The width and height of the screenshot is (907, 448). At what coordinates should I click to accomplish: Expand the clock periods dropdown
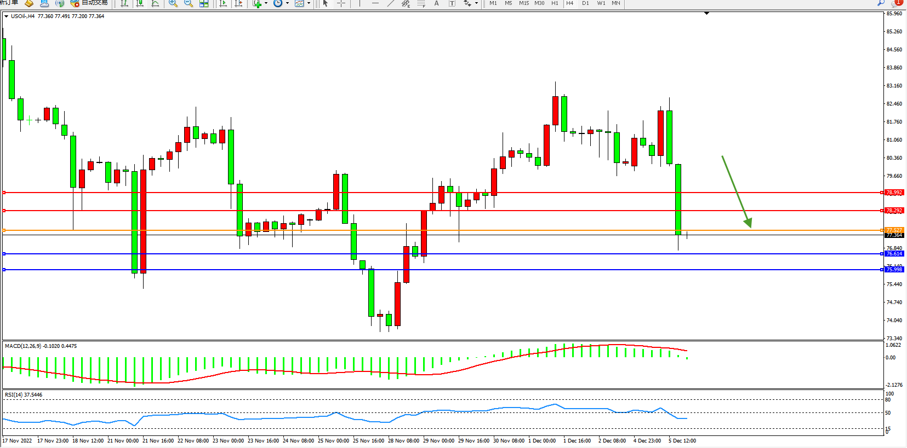[287, 3]
